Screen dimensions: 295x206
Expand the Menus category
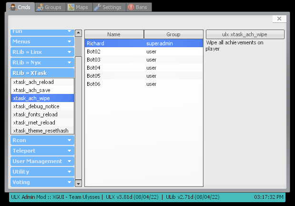42,42
